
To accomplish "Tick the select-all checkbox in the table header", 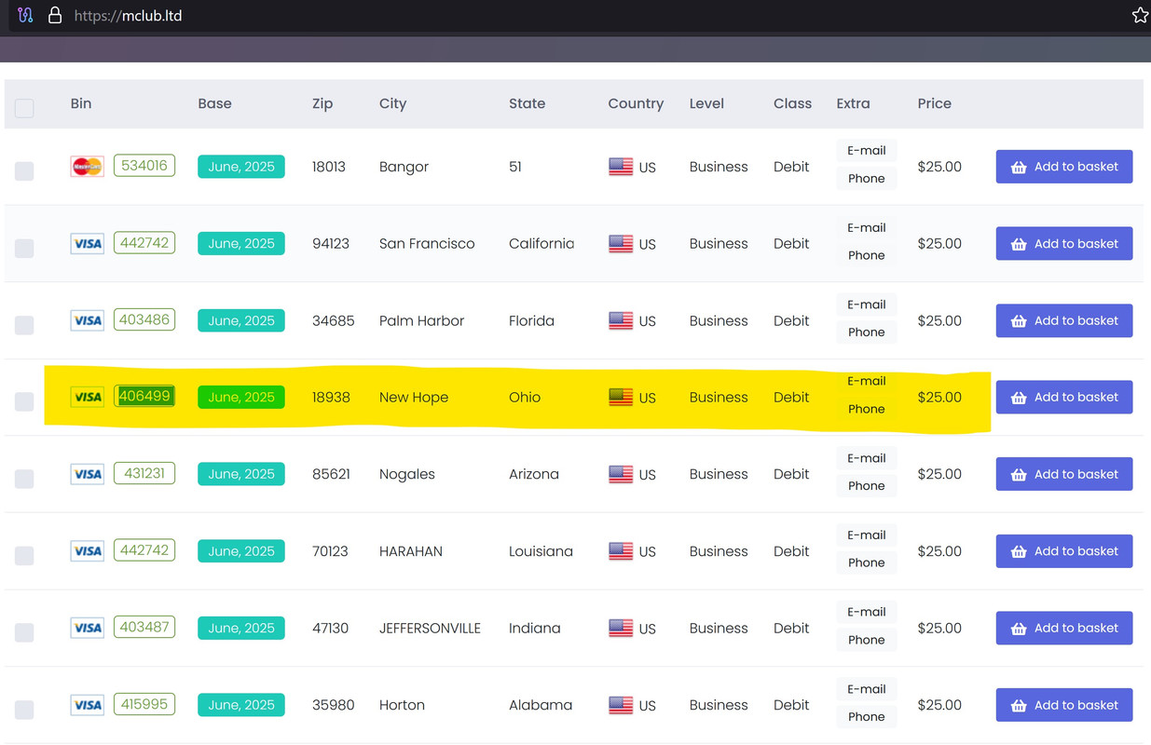I will point(24,108).
